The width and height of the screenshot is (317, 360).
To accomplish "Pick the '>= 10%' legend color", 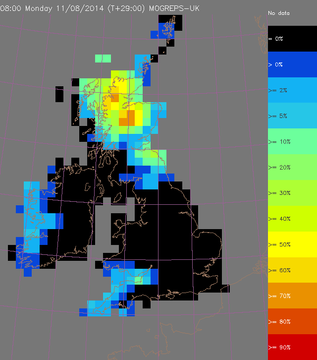I will (292, 142).
